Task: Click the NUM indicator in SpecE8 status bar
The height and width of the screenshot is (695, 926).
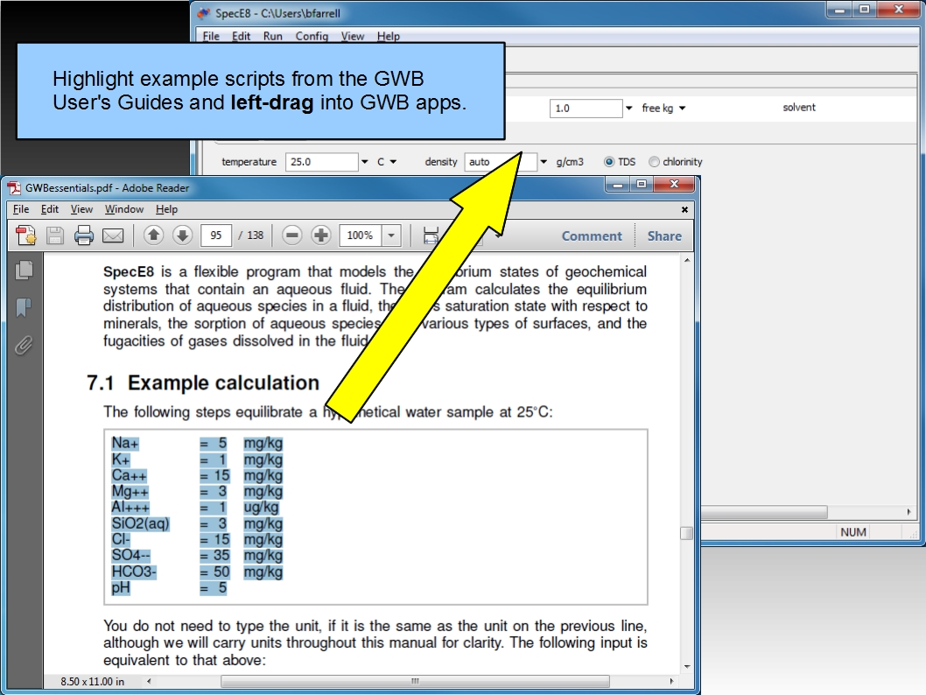Action: (853, 532)
